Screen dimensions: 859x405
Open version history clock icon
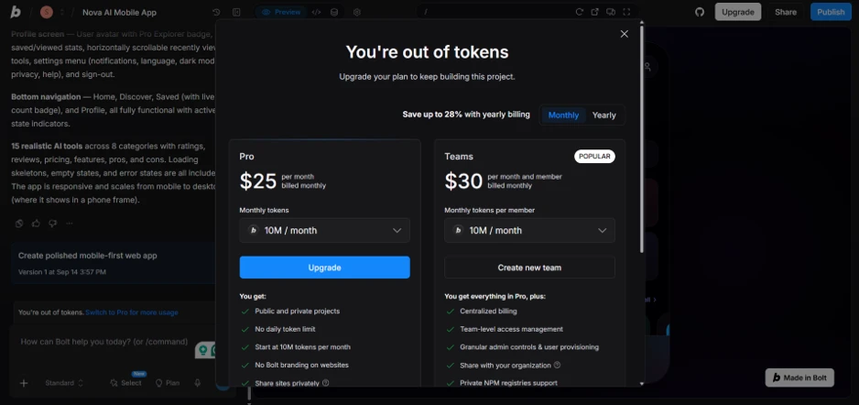point(216,12)
